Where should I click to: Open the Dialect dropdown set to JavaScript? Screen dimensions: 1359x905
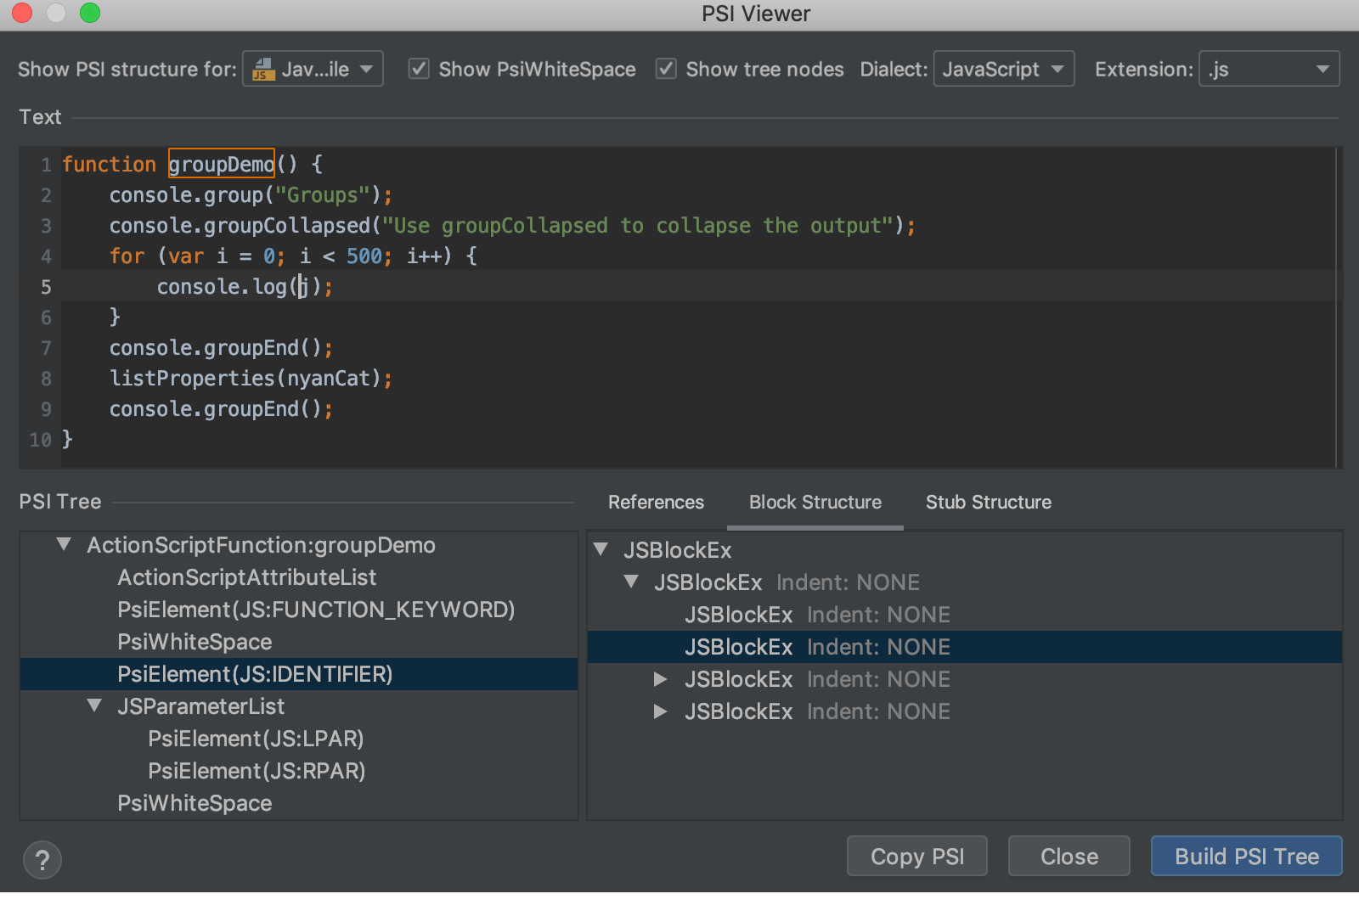(x=1003, y=69)
